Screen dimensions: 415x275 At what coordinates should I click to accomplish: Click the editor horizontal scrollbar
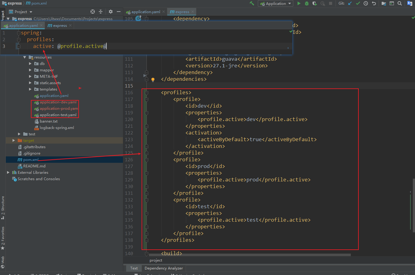click(249, 255)
